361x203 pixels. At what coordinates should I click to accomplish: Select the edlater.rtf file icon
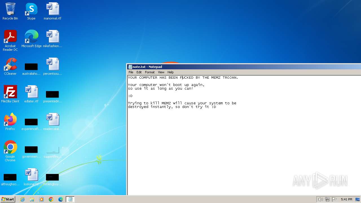pyautogui.click(x=31, y=94)
